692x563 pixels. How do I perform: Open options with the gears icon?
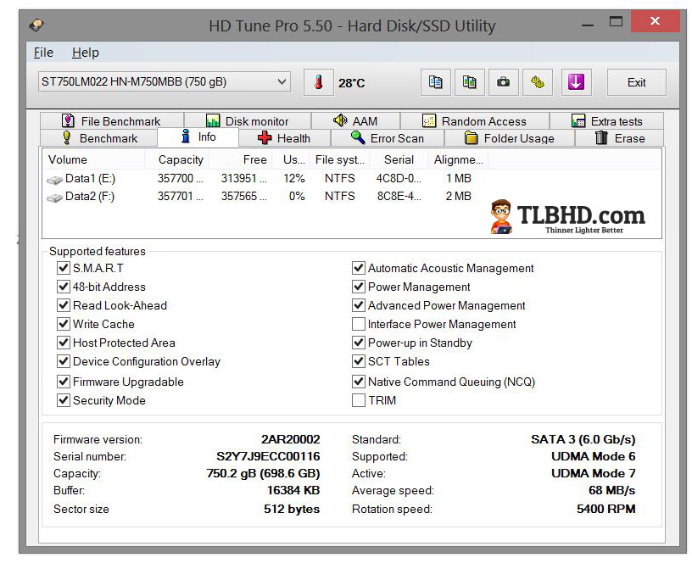pyautogui.click(x=537, y=82)
